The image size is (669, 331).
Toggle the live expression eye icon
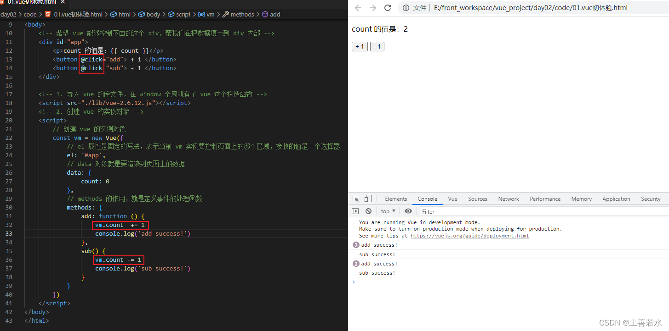(408, 211)
